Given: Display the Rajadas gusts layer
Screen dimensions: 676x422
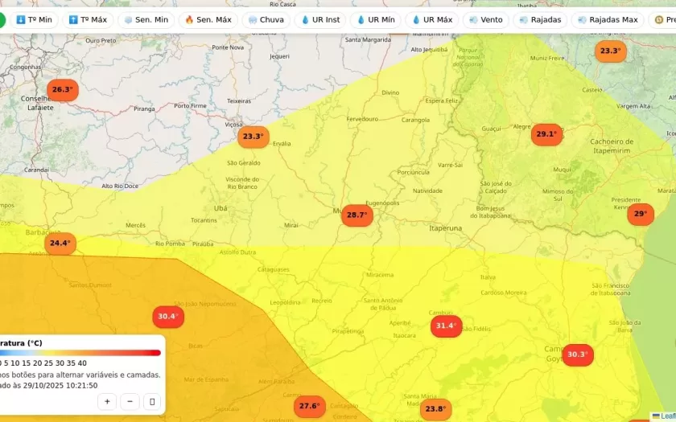Looking at the screenshot, I should pyautogui.click(x=540, y=19).
